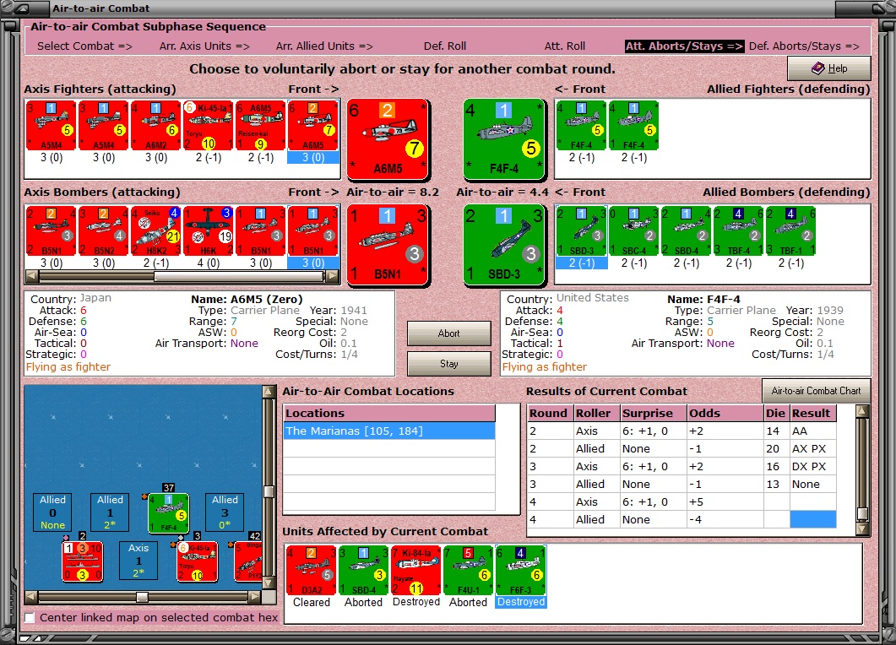
Task: Click the Arr. Allied Units subphase step
Action: click(324, 46)
